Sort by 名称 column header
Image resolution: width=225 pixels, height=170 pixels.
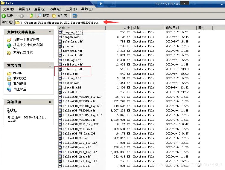click(81, 28)
